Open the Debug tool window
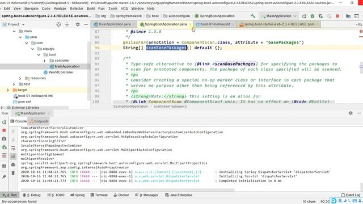This screenshot has width=363, height=204. tap(32, 195)
